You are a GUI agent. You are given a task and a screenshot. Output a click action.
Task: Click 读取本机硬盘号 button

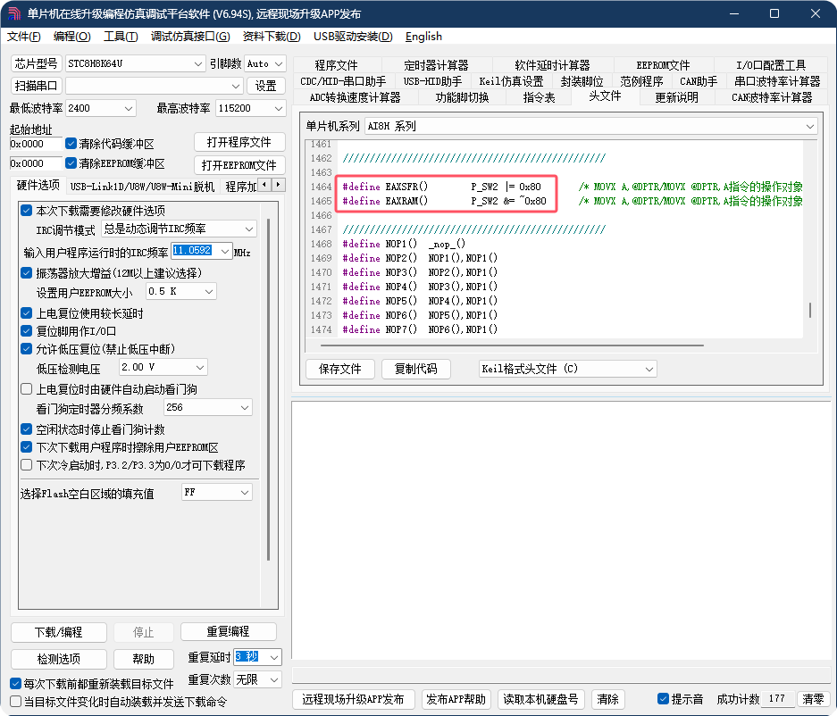tap(540, 699)
